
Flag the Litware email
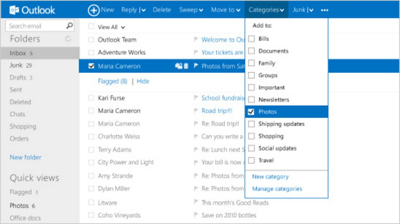click(196, 202)
